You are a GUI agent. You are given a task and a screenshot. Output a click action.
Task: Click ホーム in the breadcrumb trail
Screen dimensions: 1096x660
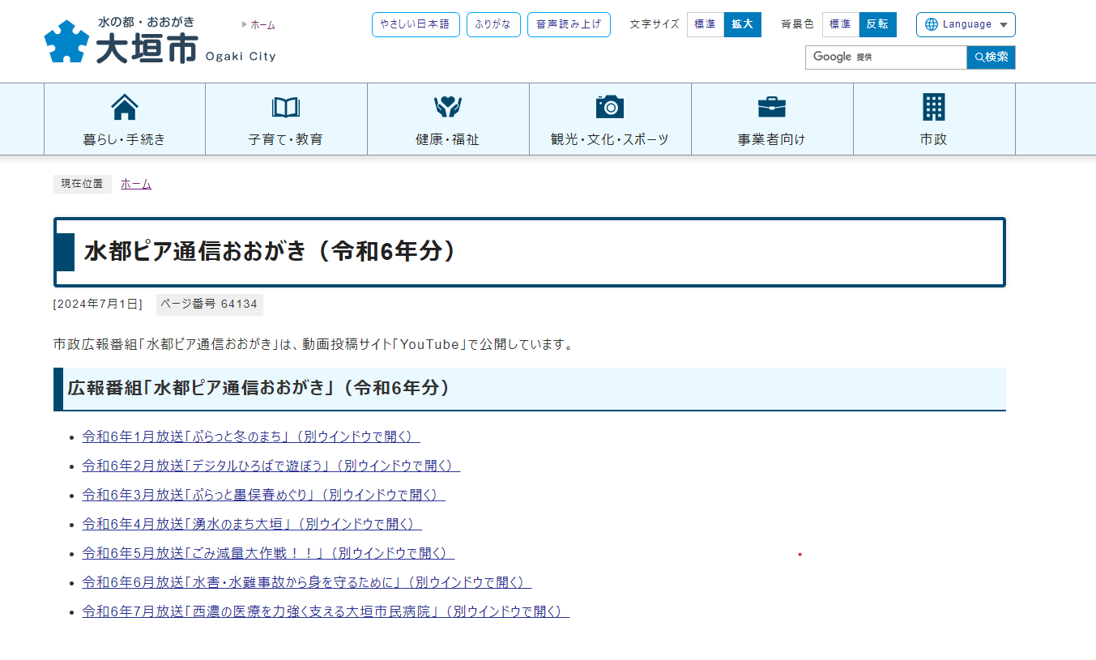click(136, 184)
